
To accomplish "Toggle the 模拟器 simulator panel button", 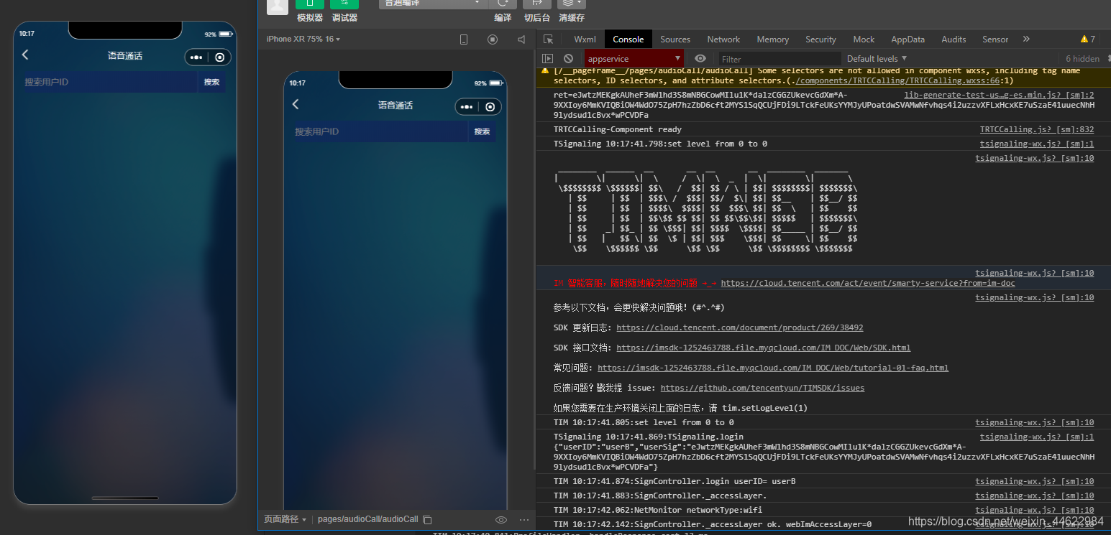I will [309, 4].
